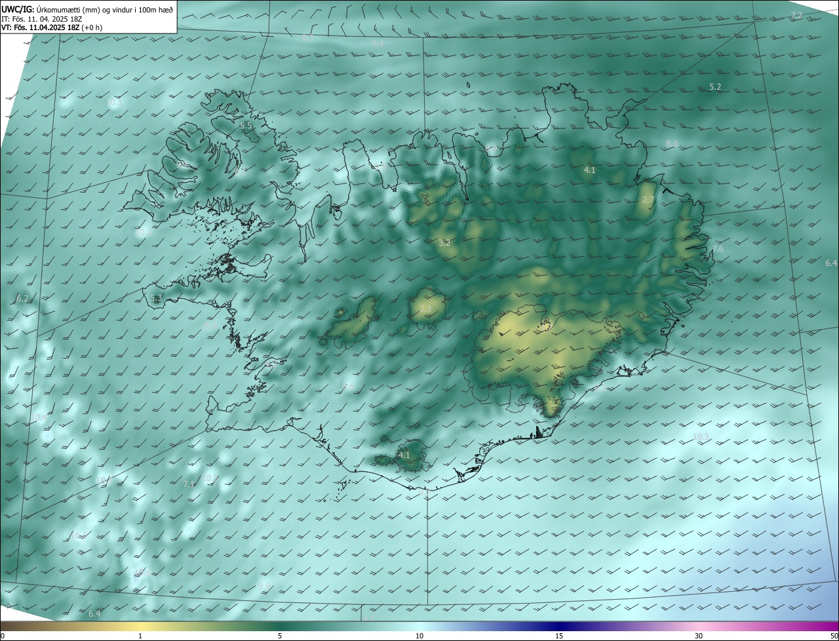
Task: Click the 10.1 precipitation value label
Action: click(x=115, y=102)
